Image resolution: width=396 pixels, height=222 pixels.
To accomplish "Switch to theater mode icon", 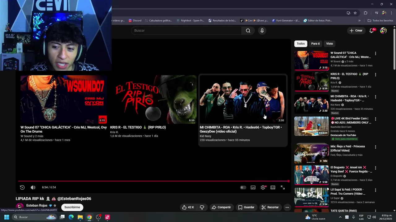I will (x=273, y=187).
